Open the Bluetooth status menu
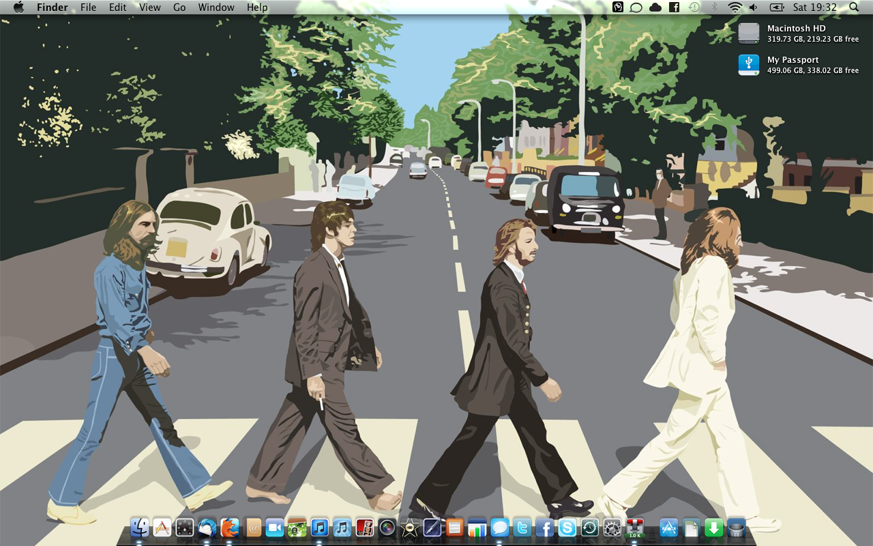The width and height of the screenshot is (873, 546). click(715, 8)
